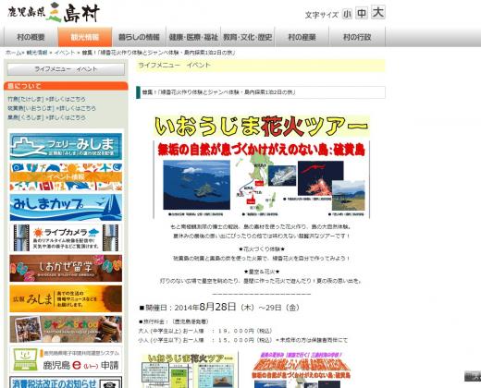Image resolution: width=481 pixels, height=388 pixels.
Task: Set text size to medium (中)
Action: 362,13
